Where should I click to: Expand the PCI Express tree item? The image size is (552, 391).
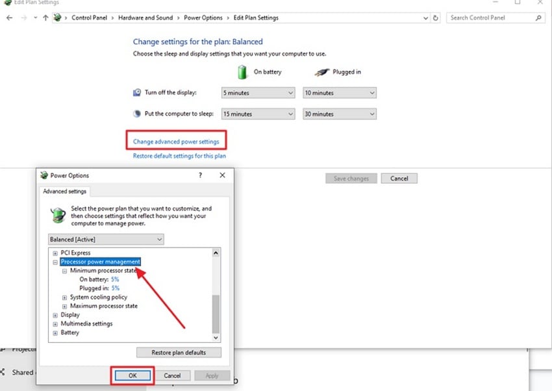coord(55,253)
